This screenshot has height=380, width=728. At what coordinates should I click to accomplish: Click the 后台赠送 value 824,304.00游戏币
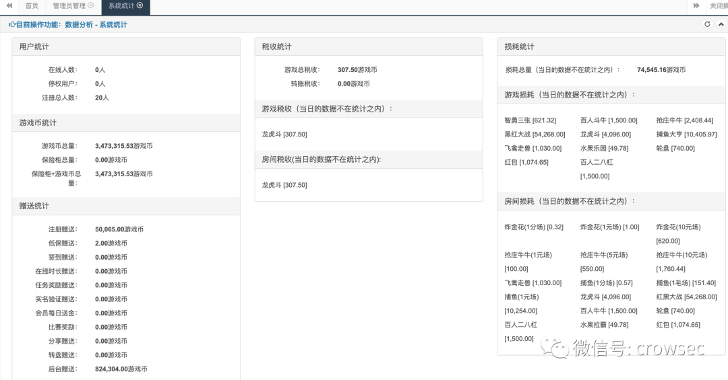(121, 369)
